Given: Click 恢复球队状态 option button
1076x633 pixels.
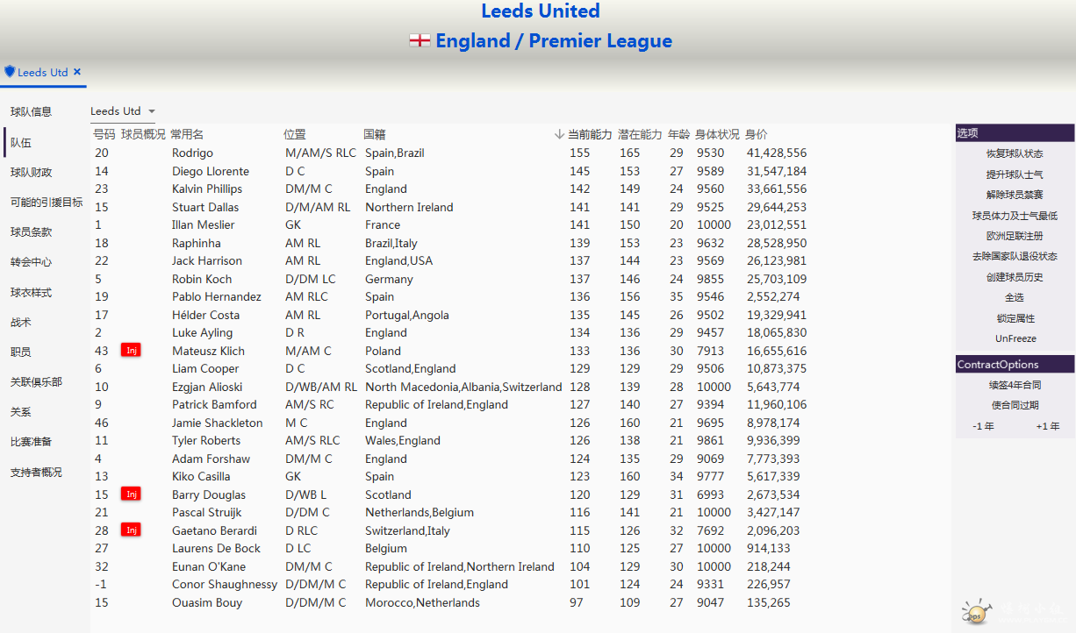Looking at the screenshot, I should (1015, 153).
